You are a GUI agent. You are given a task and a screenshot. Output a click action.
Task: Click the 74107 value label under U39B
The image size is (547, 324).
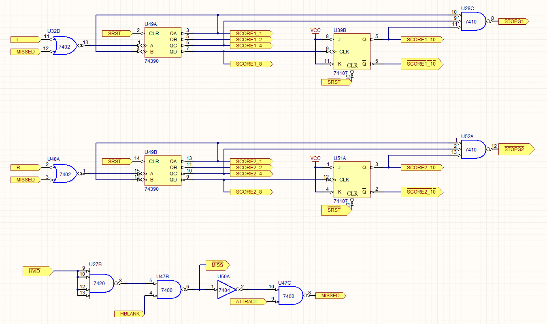(341, 73)
